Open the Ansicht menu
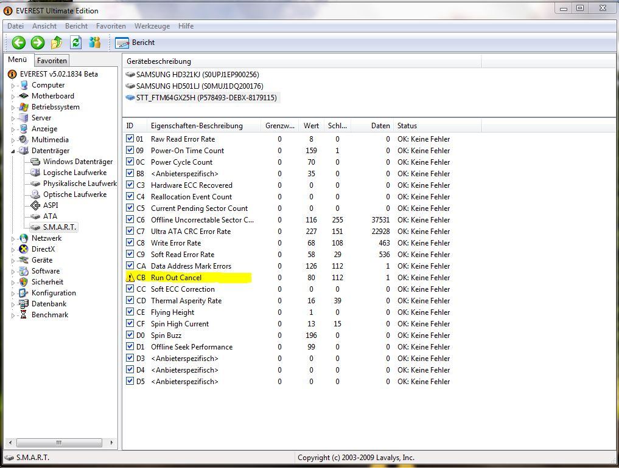Screen dimensions: 619x468 44,26
